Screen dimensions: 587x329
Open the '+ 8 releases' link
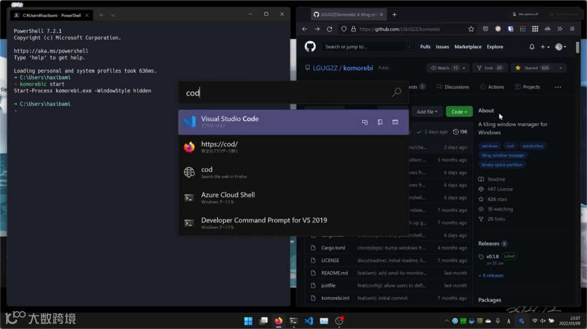click(491, 275)
